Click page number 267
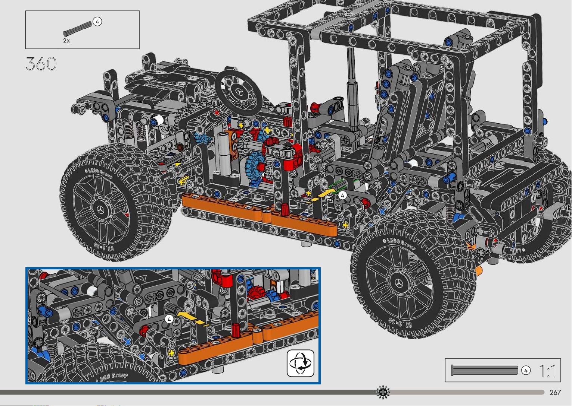 click(x=555, y=393)
